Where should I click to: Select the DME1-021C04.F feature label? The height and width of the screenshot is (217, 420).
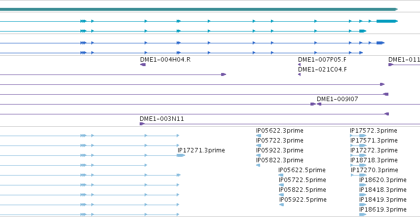tap(322, 70)
